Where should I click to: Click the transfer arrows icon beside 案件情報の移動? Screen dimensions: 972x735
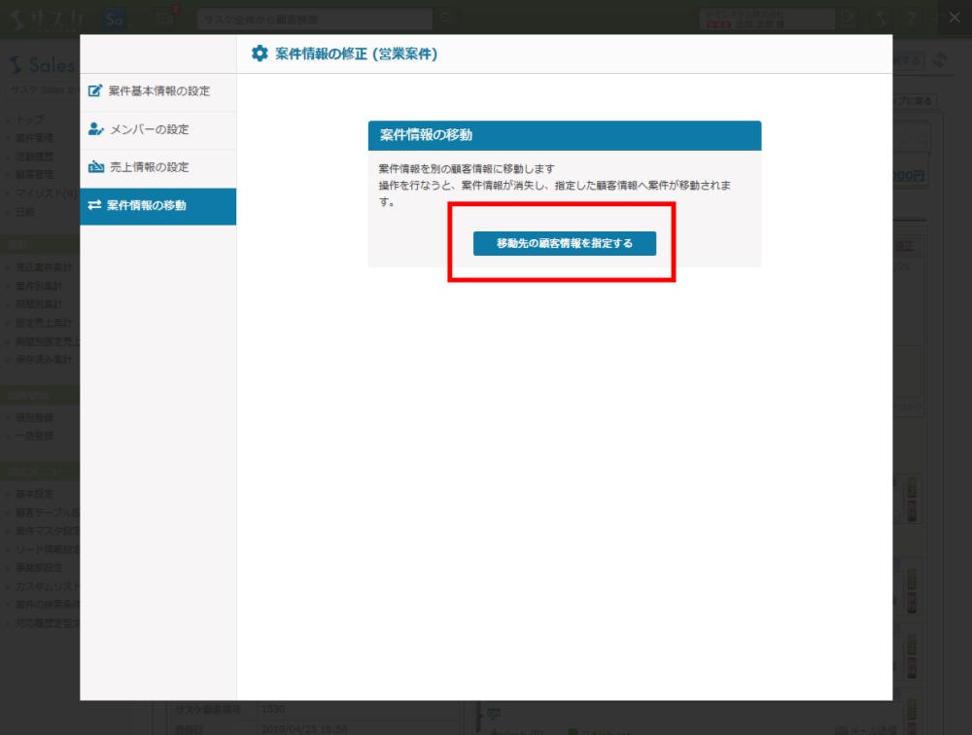click(95, 205)
